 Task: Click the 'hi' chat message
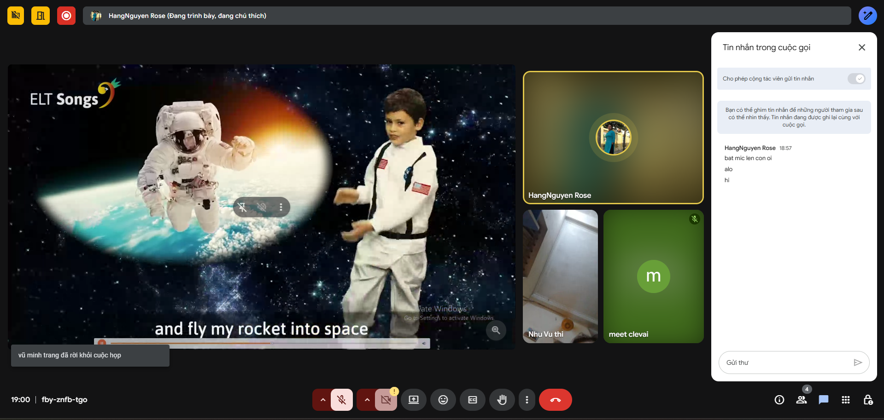click(x=727, y=180)
